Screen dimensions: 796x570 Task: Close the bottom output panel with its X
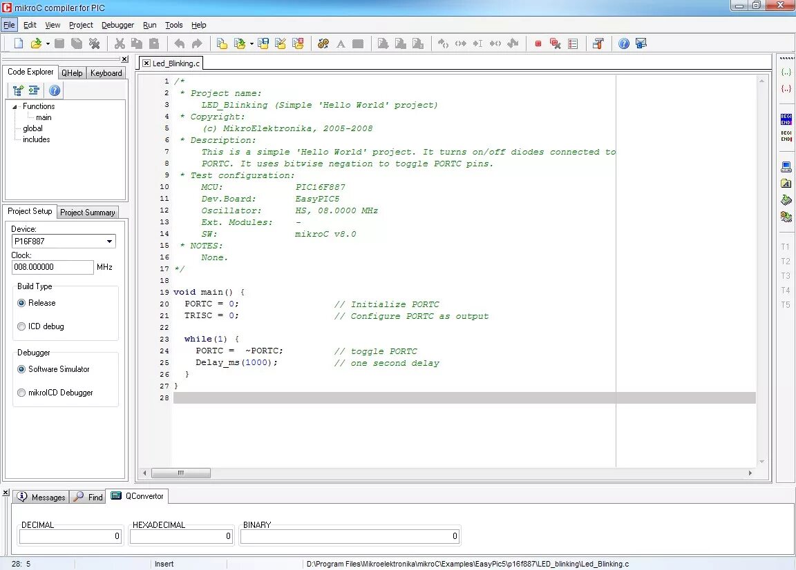6,493
